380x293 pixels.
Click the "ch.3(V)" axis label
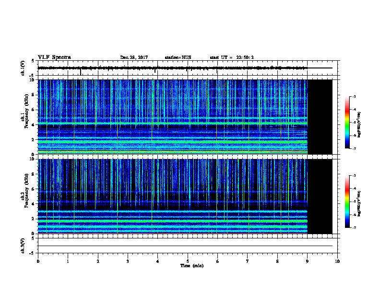[x=23, y=246]
